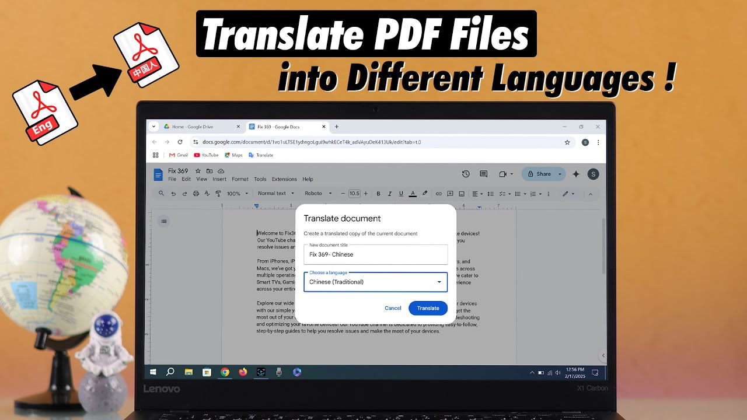Show the document outline
Image resolution: width=747 pixels, height=420 pixels.
pyautogui.click(x=164, y=221)
